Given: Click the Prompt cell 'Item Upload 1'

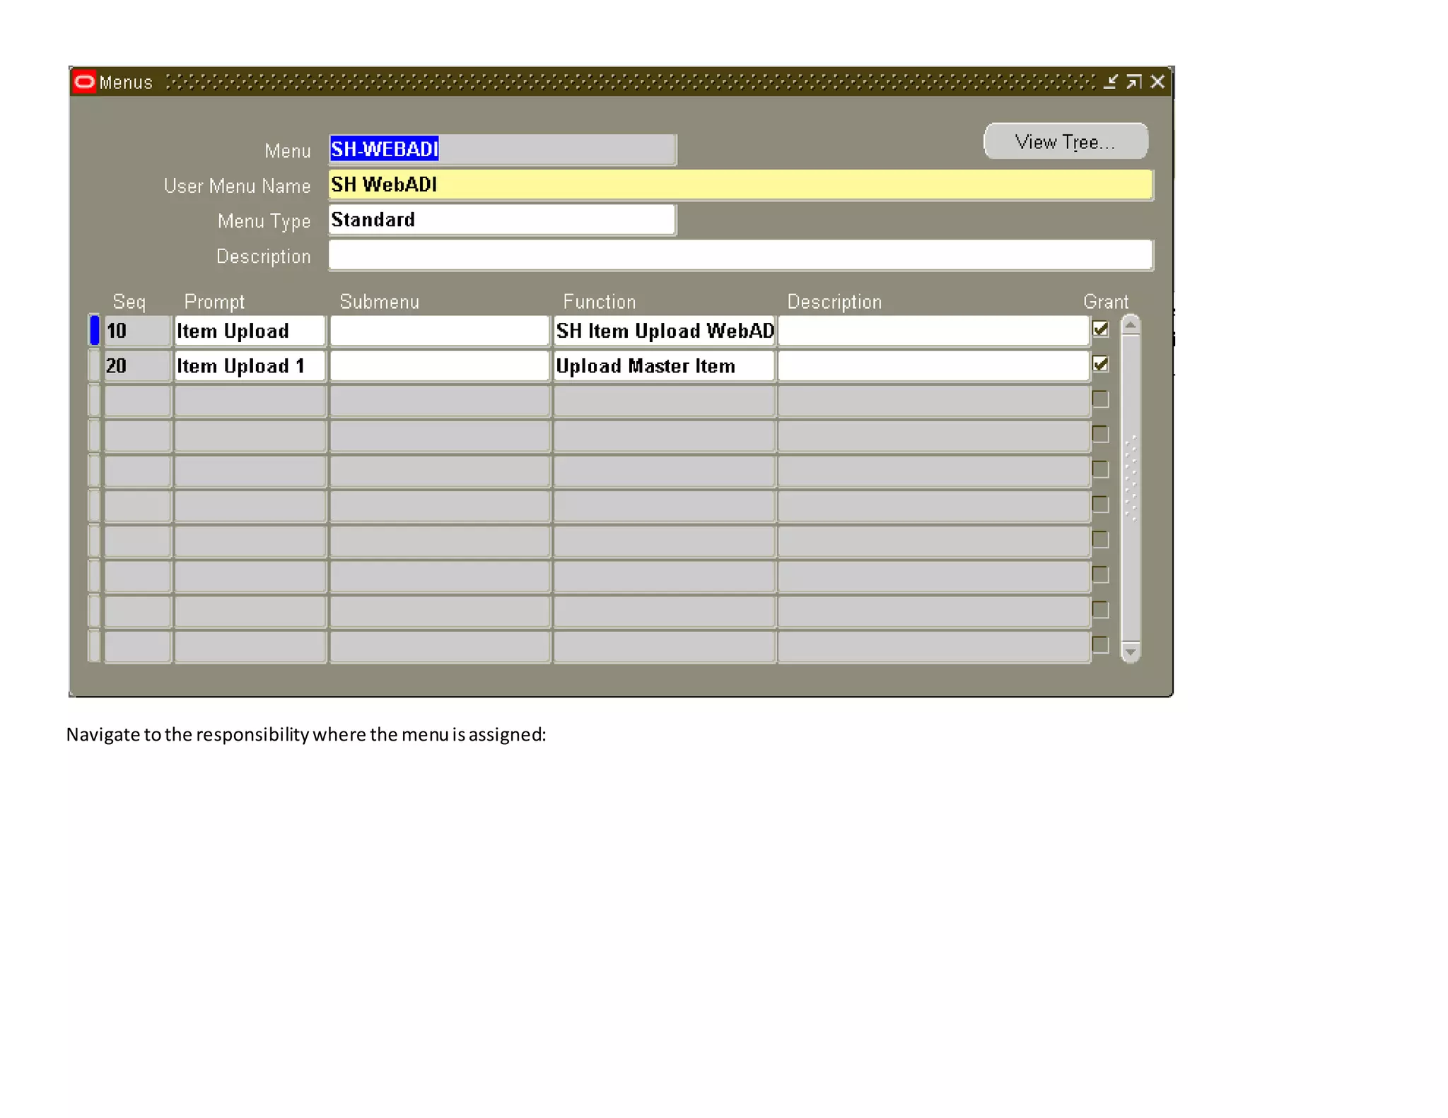Looking at the screenshot, I should click(x=250, y=366).
